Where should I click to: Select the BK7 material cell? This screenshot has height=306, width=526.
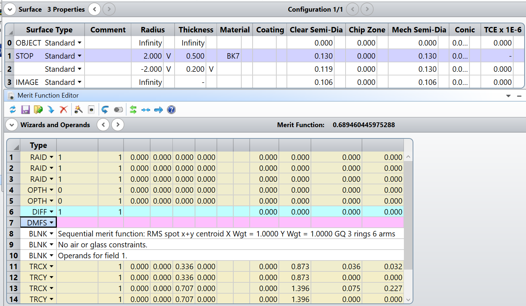click(229, 56)
